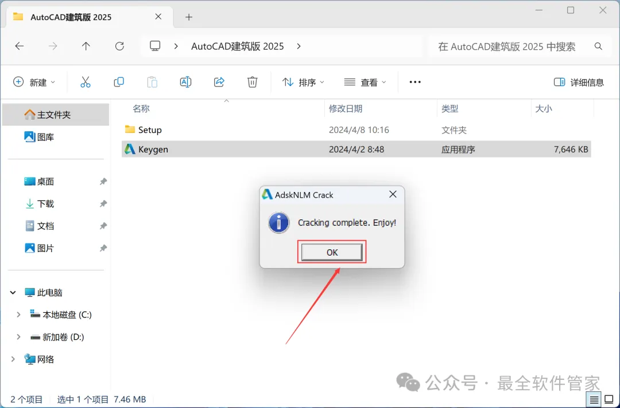Close the AutoCAD建筑版 2025 tab

[158, 17]
